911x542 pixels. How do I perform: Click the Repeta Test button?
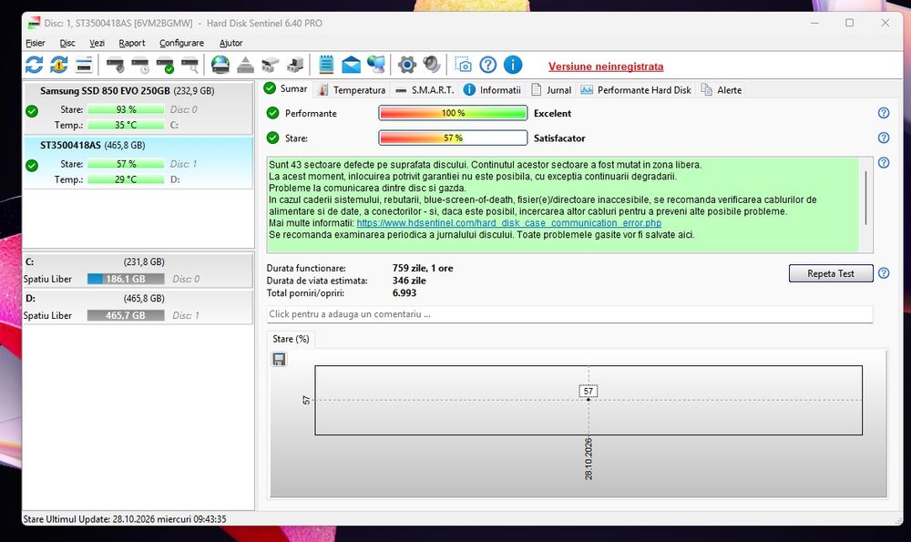click(x=831, y=273)
